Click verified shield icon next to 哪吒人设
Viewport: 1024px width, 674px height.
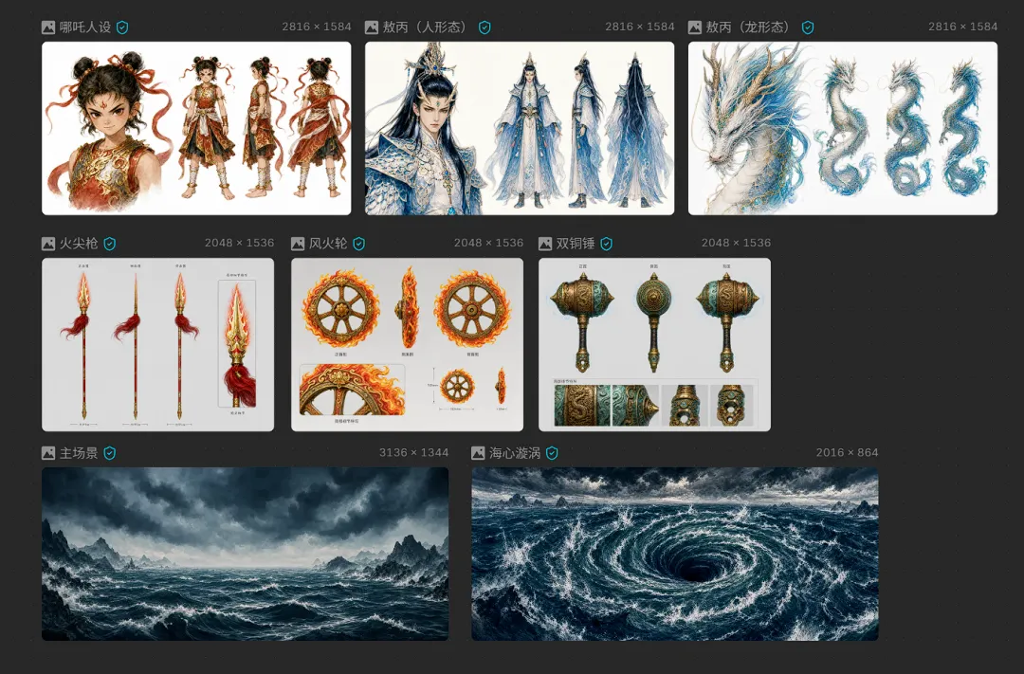pyautogui.click(x=122, y=27)
